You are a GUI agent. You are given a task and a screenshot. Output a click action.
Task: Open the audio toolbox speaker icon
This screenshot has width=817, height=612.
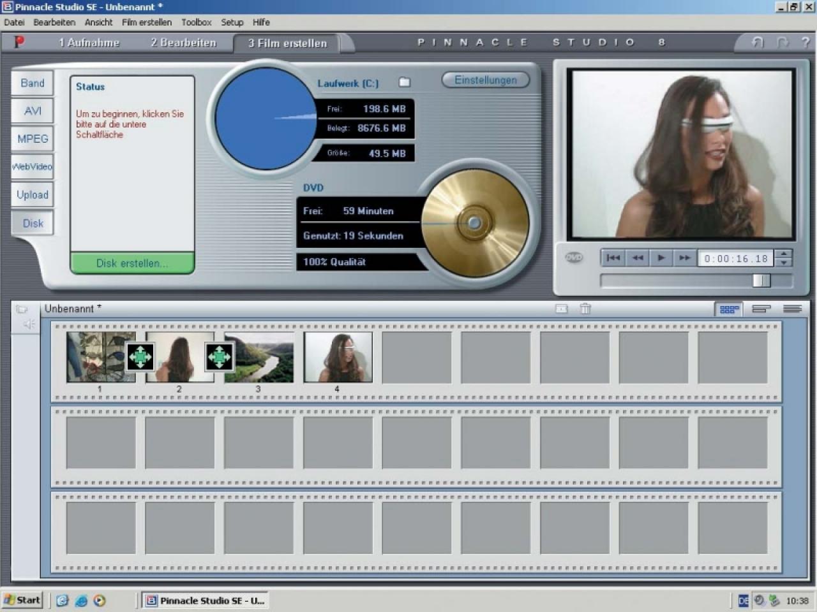coord(29,324)
